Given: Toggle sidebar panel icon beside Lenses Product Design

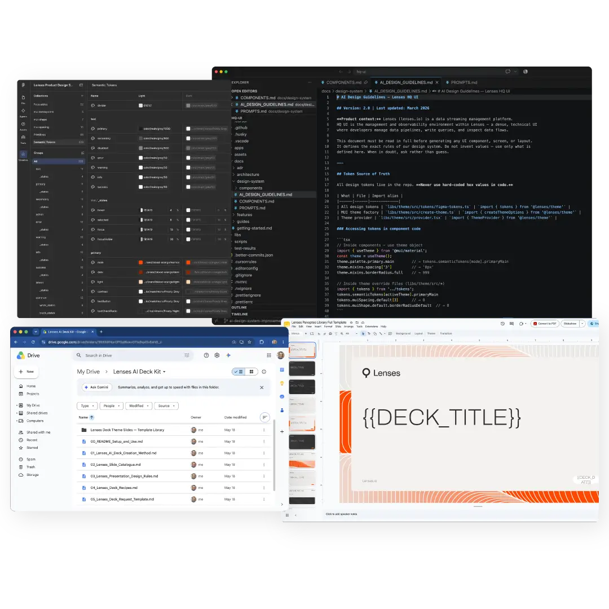Looking at the screenshot, I should coord(81,85).
